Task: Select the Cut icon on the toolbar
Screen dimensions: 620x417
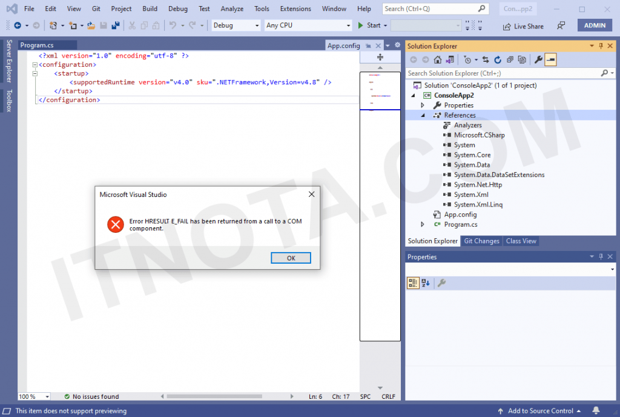Action: 133,25
